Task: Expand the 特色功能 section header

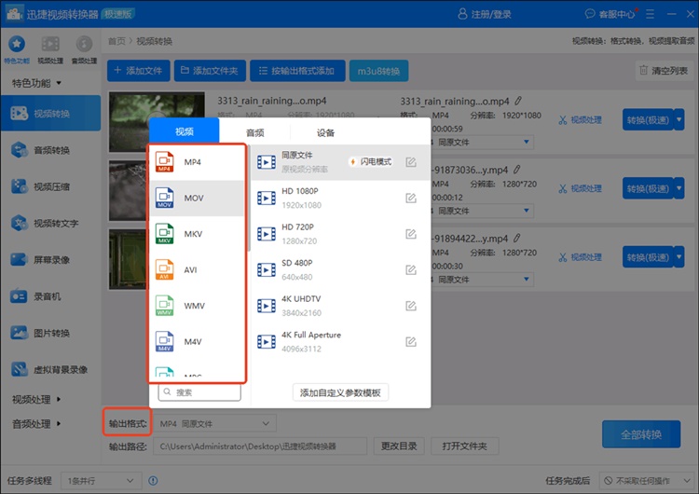Action: pyautogui.click(x=36, y=83)
